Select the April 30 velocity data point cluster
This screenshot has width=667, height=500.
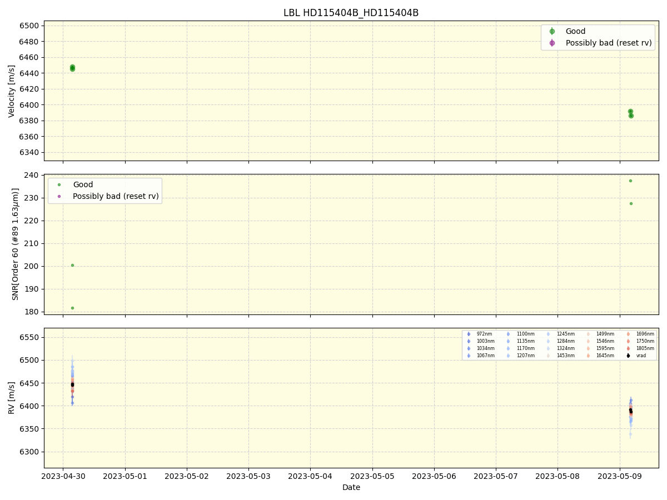(72, 68)
